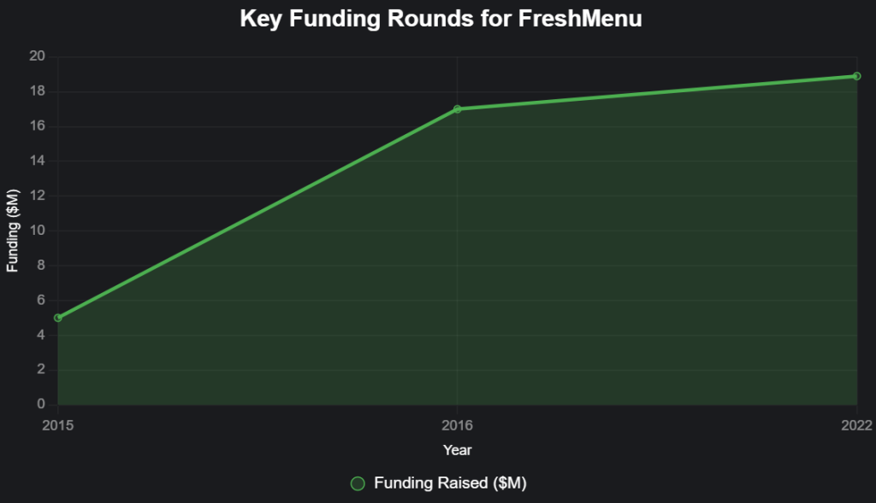The width and height of the screenshot is (876, 503).
Task: Click the 2015 data point at $5M
Action: point(58,318)
